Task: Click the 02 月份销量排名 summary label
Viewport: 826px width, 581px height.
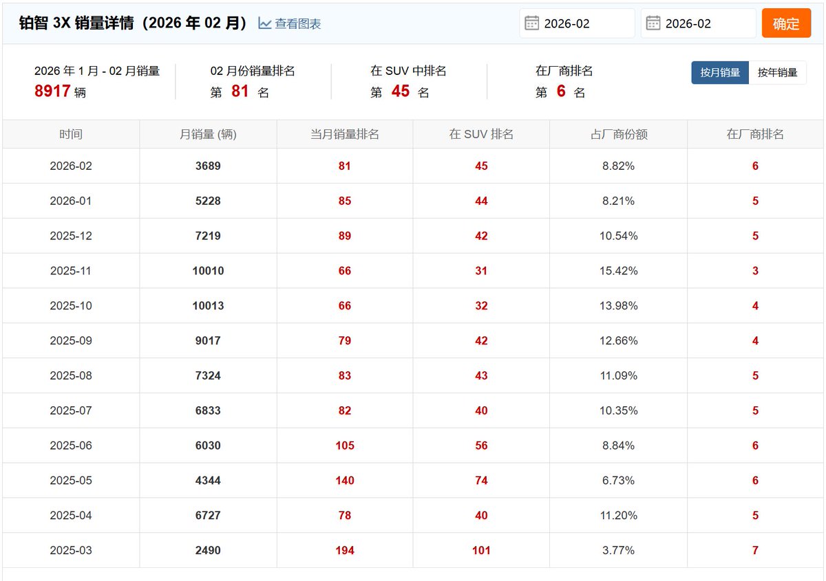Action: tap(253, 71)
